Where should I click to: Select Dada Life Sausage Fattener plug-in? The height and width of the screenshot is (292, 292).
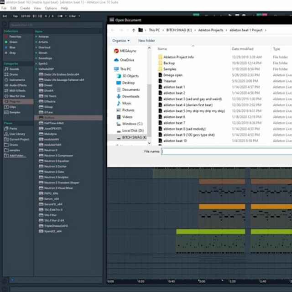coord(64,80)
